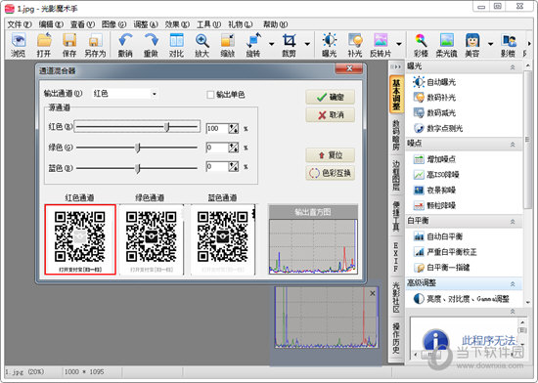Screen dimensions: 538x383
Task: Select 夜景抑噪 in the side panel
Action: (x=434, y=191)
